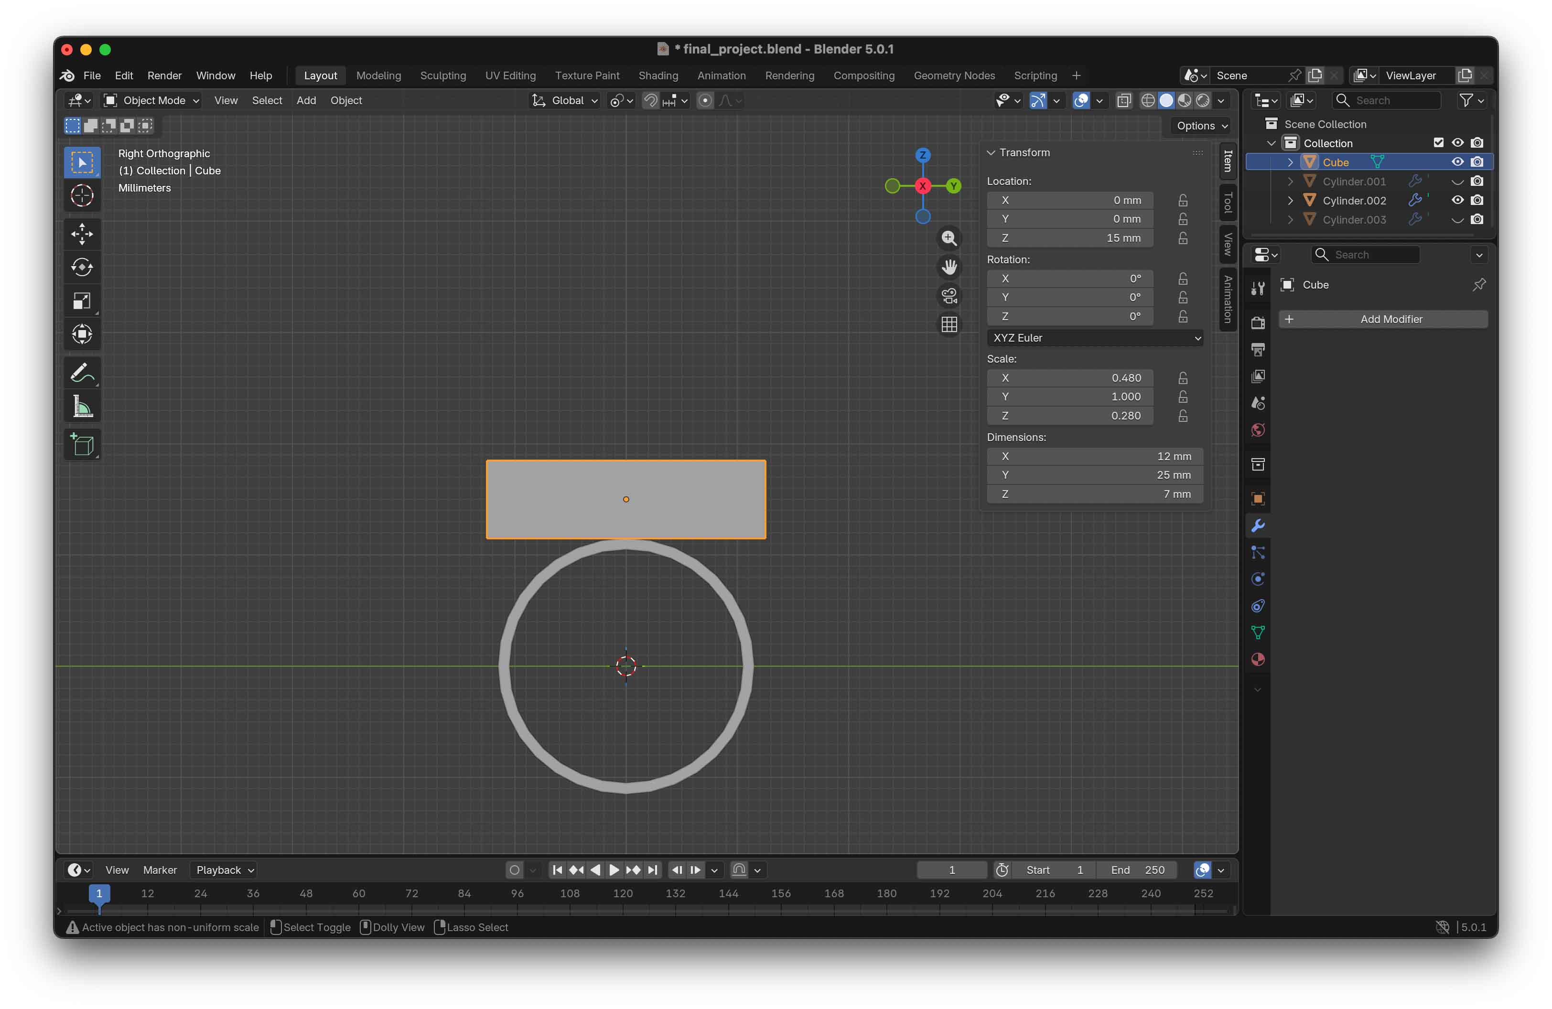Expand the Cylinder.002 tree item

click(x=1291, y=201)
